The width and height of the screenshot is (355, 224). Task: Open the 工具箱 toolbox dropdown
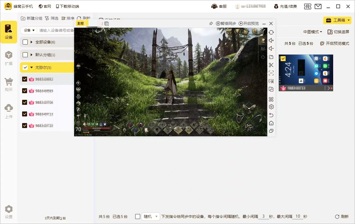pos(337,20)
